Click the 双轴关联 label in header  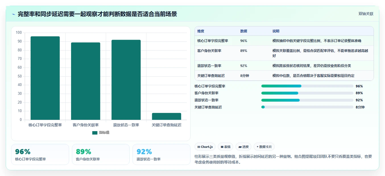point(366,14)
